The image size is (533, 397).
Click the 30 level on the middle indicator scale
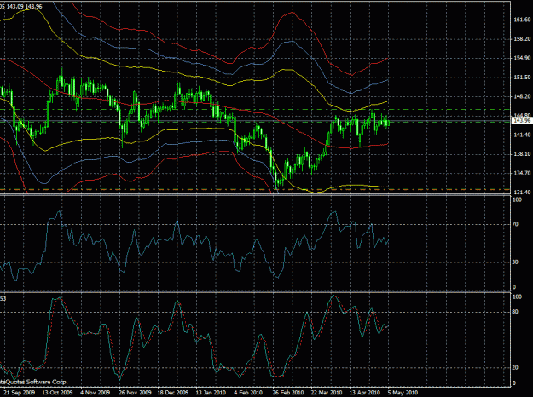(515, 262)
